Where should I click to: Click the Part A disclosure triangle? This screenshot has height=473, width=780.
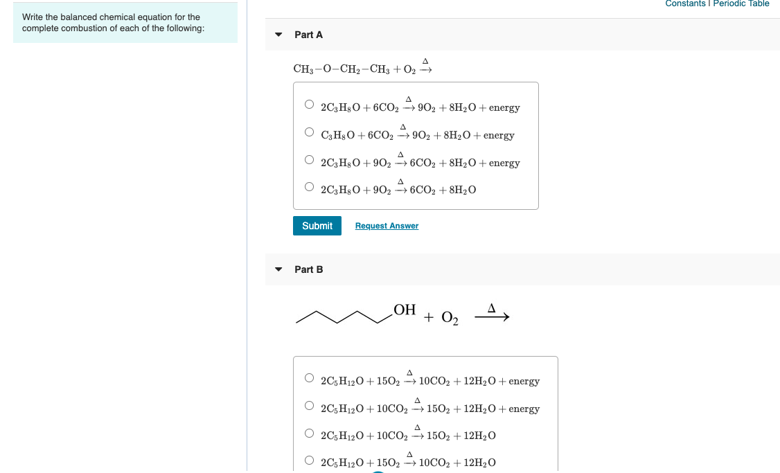279,35
